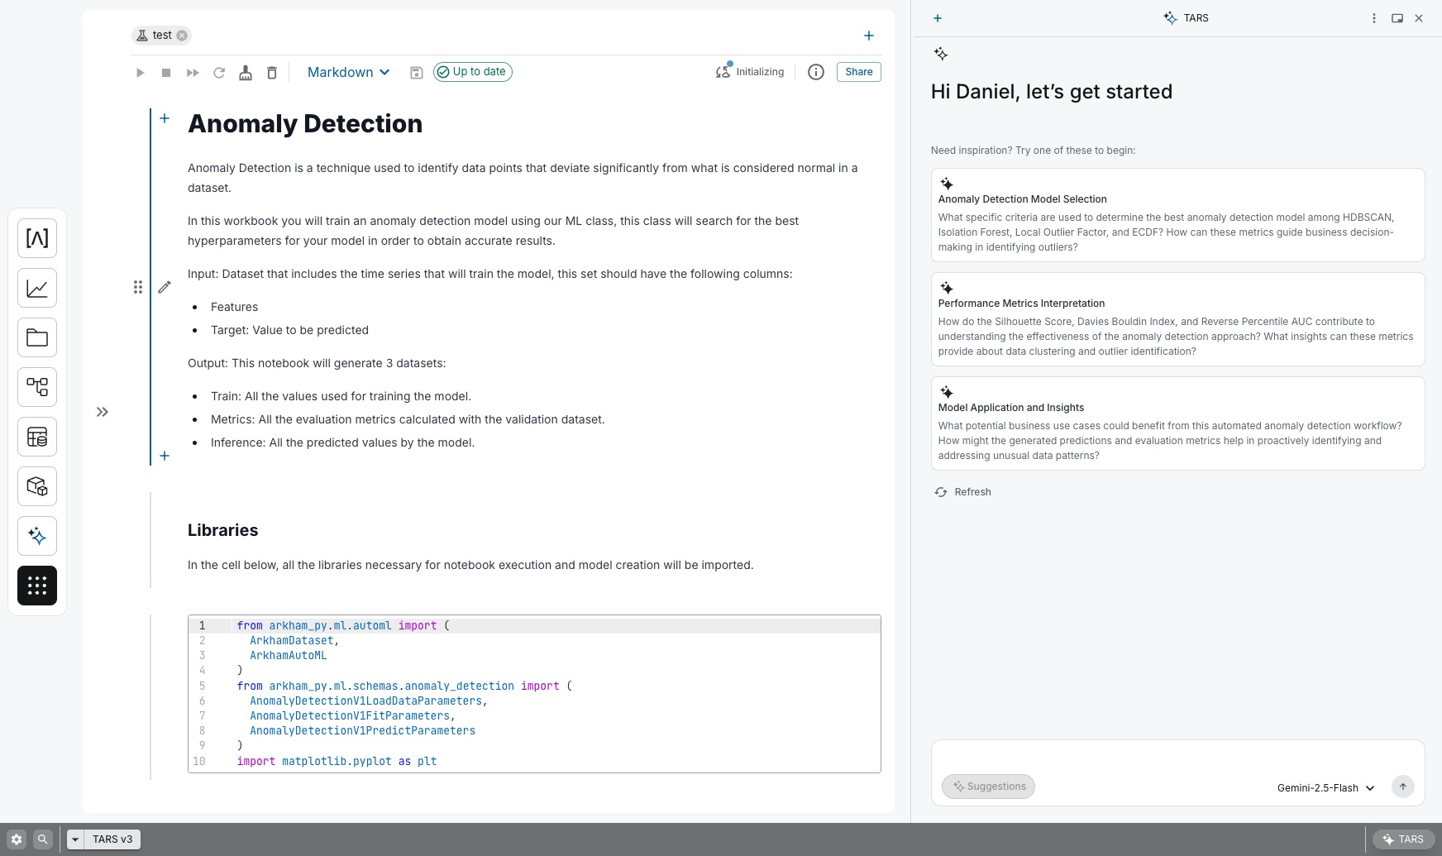Click the 'Hi Daniel, let's get started' greeting
This screenshot has width=1442, height=856.
[1052, 92]
